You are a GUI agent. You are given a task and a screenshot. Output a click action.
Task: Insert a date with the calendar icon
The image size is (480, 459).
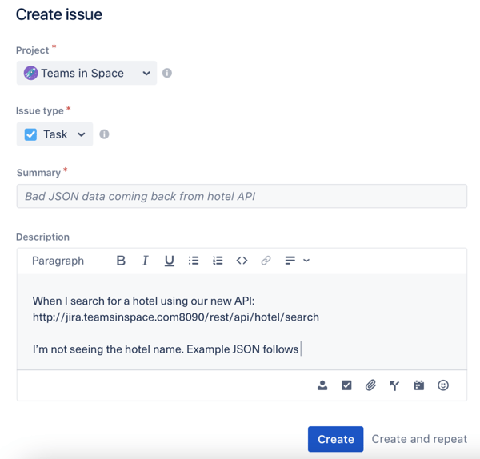(418, 385)
